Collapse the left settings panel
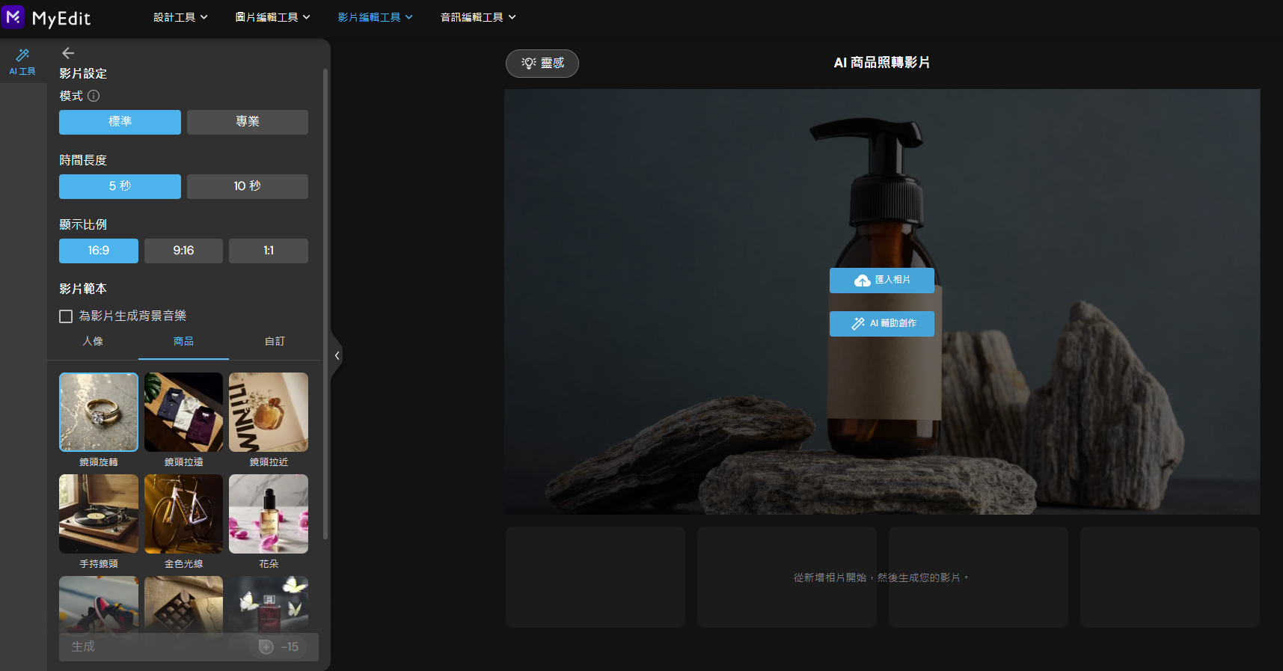The height and width of the screenshot is (671, 1283). 337,356
